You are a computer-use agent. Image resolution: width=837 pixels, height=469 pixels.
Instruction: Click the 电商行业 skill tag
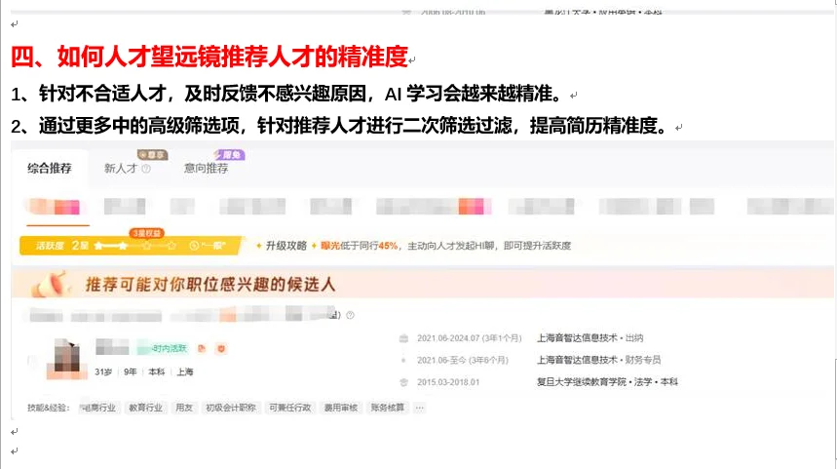tap(99, 408)
